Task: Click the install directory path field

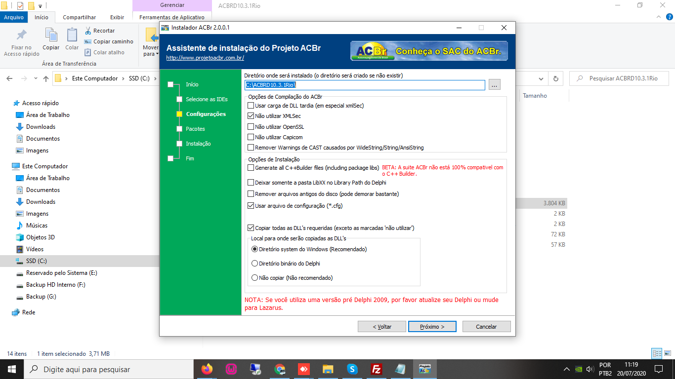Action: 365,85
